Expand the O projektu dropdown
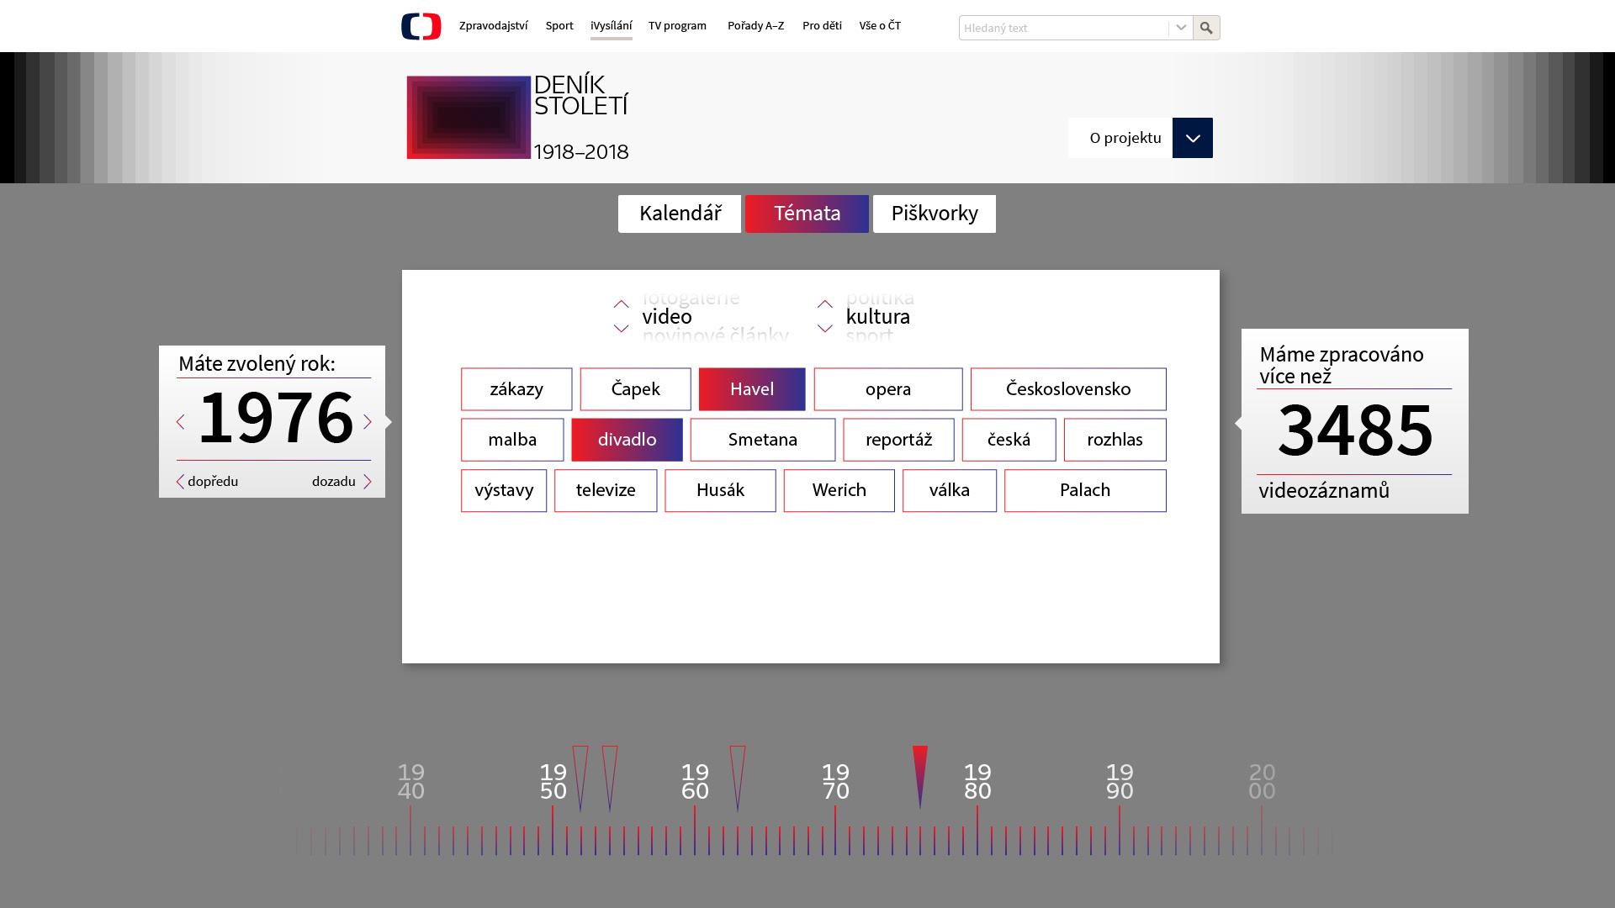 click(x=1192, y=138)
